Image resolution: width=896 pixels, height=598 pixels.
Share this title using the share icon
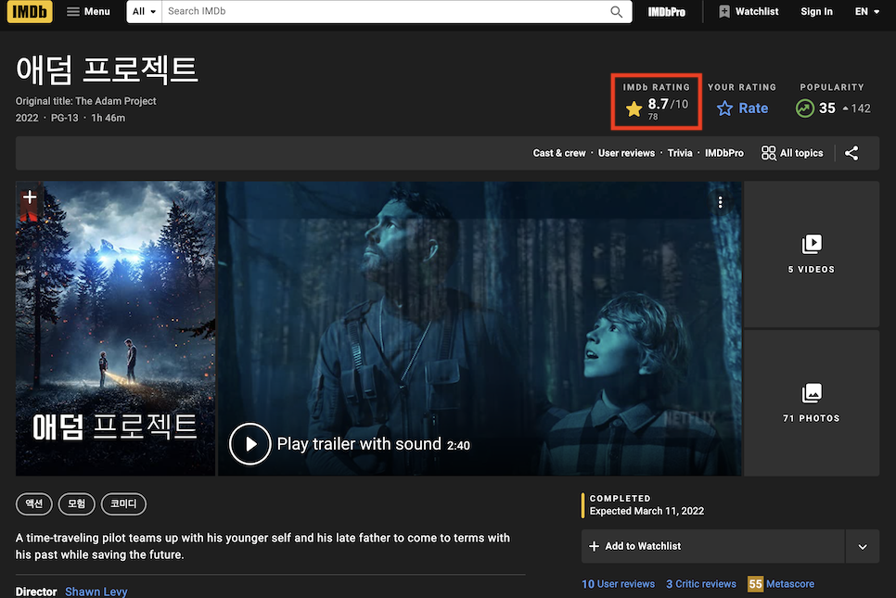[851, 153]
